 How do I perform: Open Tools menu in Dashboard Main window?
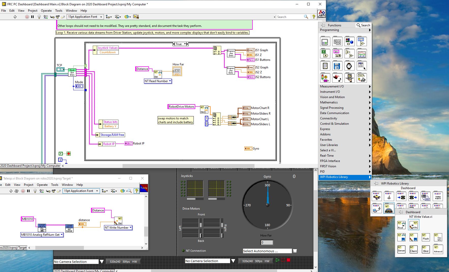tap(59, 11)
